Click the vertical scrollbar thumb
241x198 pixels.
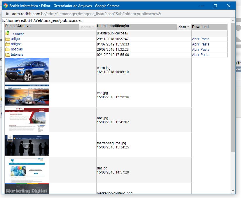233,87
